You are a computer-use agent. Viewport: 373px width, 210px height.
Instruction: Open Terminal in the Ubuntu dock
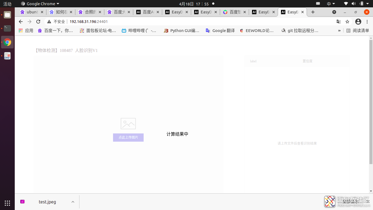(x=7, y=28)
